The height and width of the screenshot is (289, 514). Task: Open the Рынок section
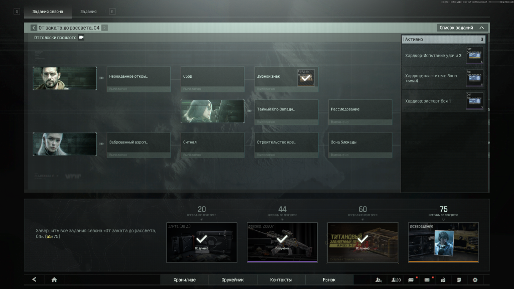point(329,280)
